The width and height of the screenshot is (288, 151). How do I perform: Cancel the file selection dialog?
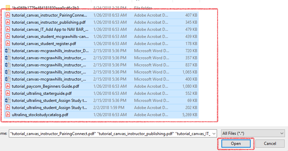click(x=270, y=144)
